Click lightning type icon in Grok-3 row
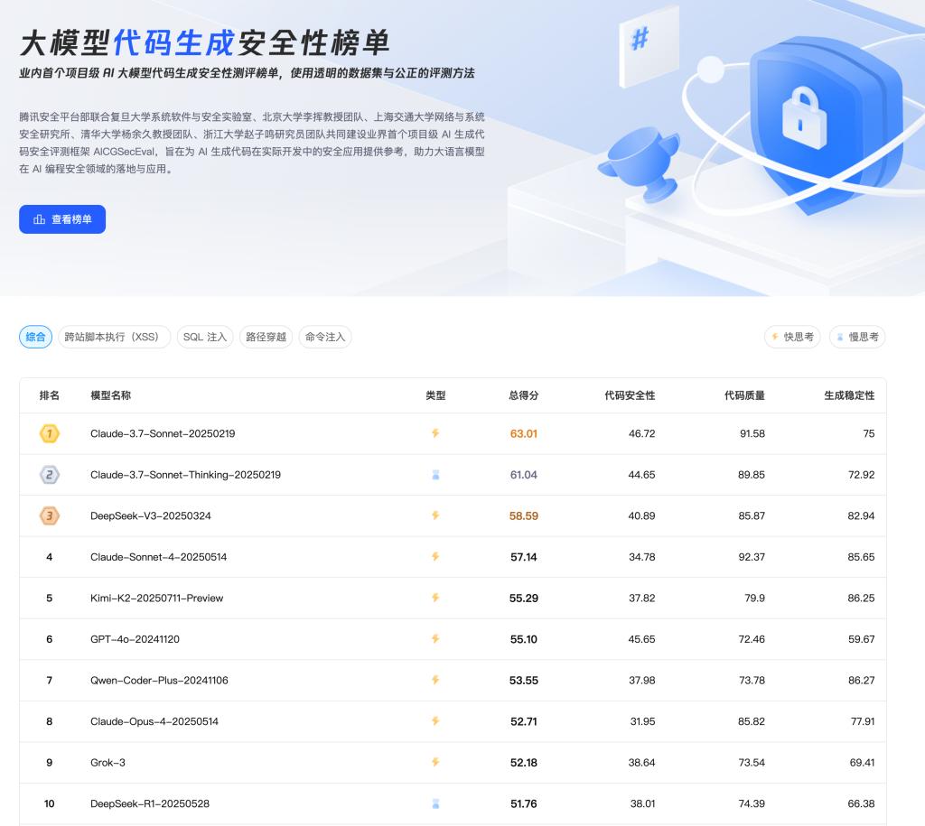925x826 pixels. (x=435, y=763)
